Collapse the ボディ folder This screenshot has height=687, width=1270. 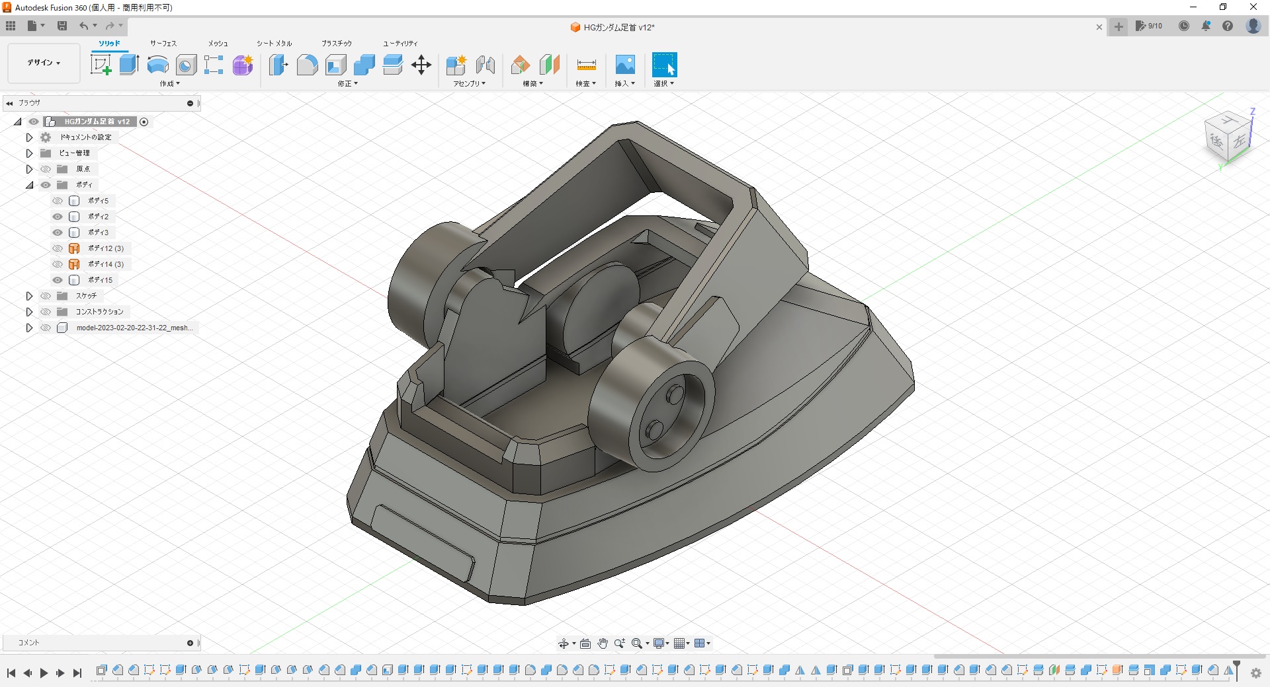[29, 185]
